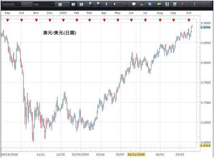
Task: Click the chart type line icon
Action: pyautogui.click(x=60, y=4)
